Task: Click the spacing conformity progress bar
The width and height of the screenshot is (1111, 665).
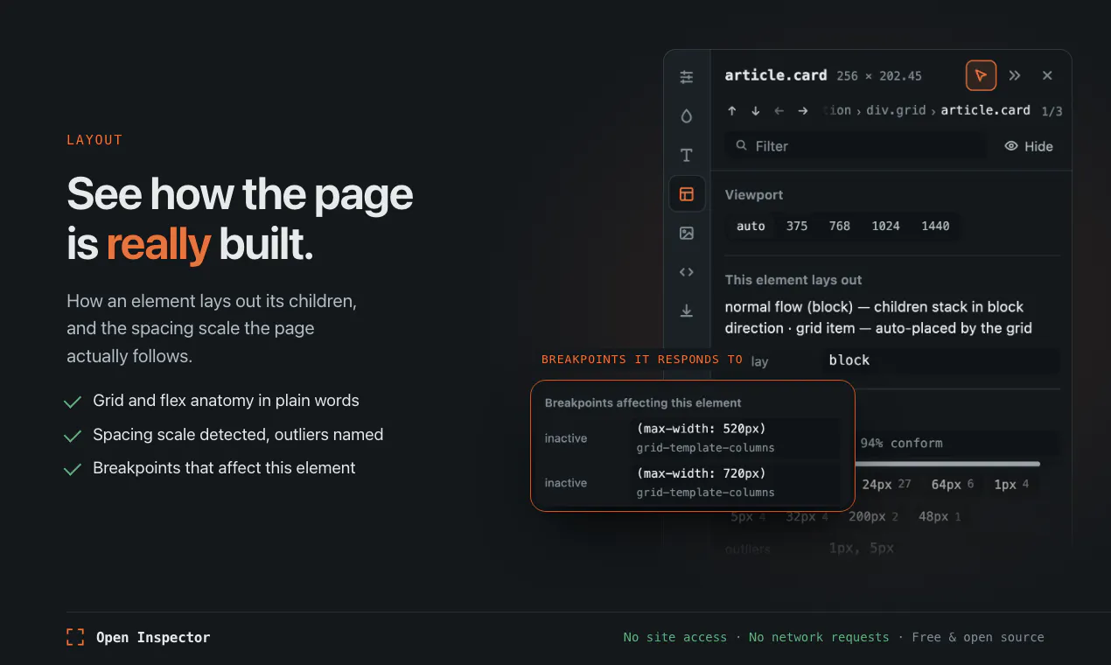Action: coord(949,464)
